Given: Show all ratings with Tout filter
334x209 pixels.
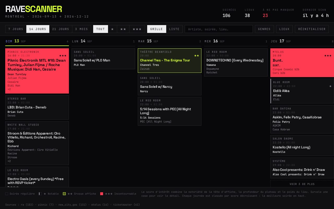Looking at the screenshot, I should (x=100, y=29).
